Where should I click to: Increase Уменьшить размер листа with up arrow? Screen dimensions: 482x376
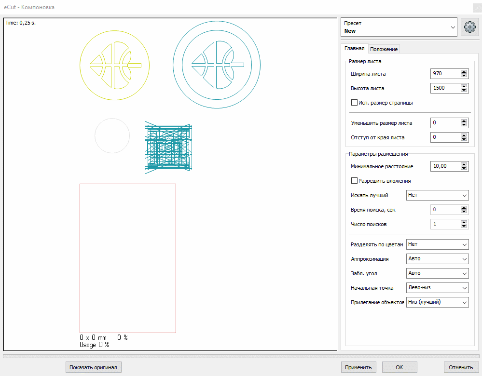[x=464, y=121]
